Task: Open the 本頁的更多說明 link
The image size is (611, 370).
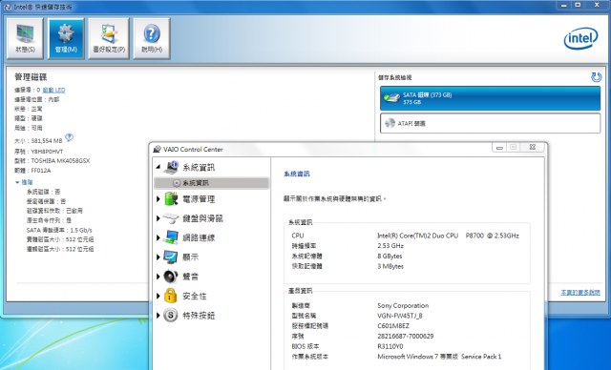Action: (x=580, y=292)
